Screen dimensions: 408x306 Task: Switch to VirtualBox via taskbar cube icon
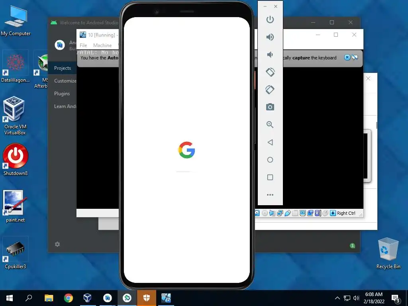click(88, 298)
